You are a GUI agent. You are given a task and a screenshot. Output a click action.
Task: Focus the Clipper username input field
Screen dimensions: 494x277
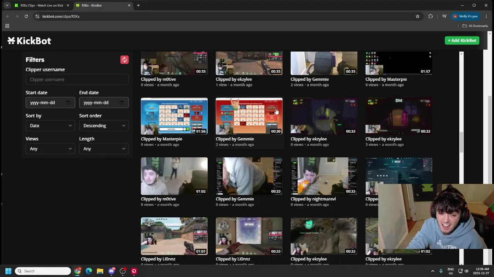click(77, 79)
